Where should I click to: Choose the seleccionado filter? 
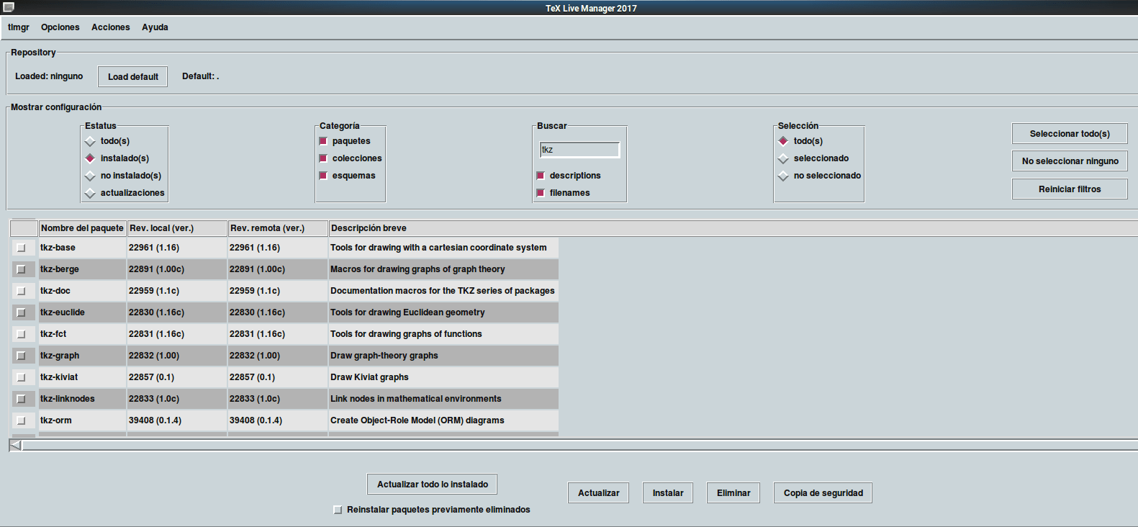click(x=783, y=158)
